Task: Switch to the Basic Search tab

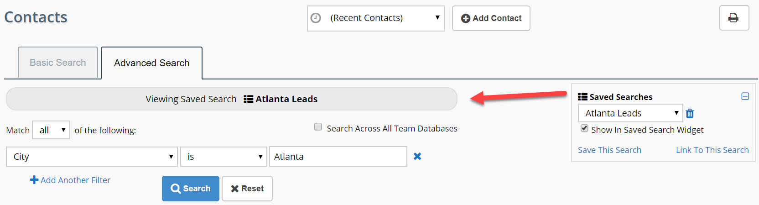Action: (58, 63)
